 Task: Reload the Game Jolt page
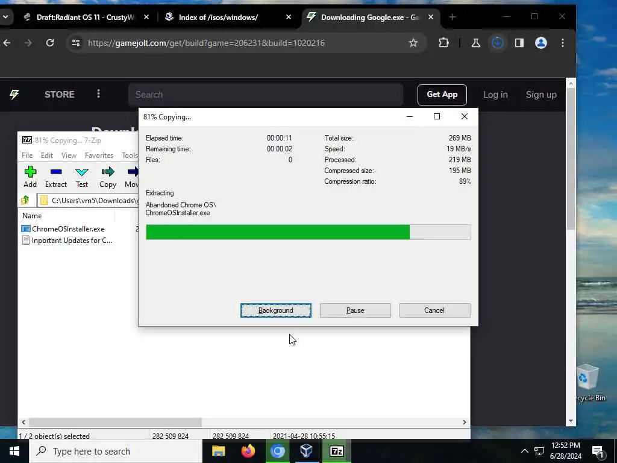pos(50,43)
